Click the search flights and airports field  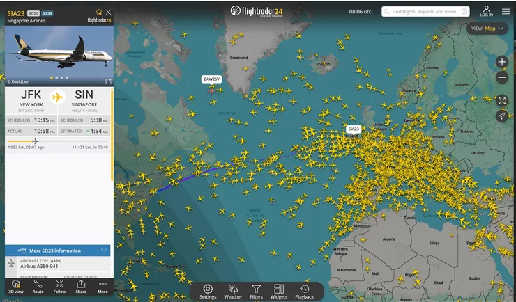tap(425, 12)
